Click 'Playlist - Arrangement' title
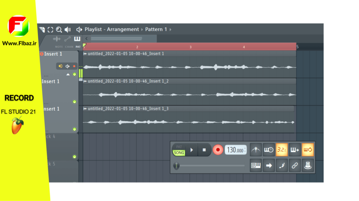359x201 pixels. coord(112,29)
